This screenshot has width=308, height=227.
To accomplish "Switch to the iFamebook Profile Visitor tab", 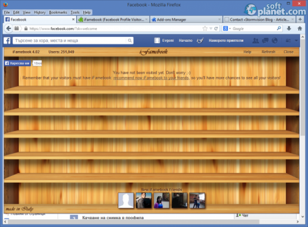I will pyautogui.click(x=113, y=20).
